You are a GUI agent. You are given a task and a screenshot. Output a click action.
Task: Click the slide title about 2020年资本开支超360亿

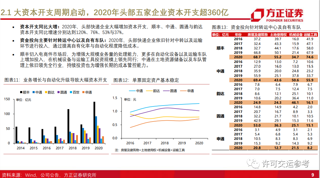pos(114,13)
